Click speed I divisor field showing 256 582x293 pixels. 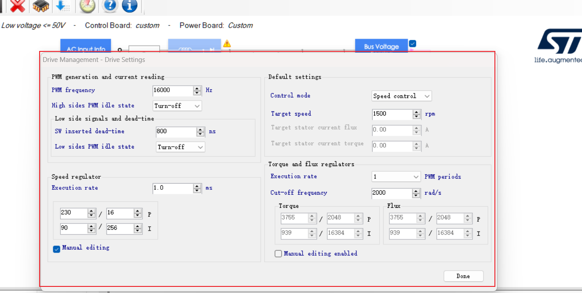point(120,228)
